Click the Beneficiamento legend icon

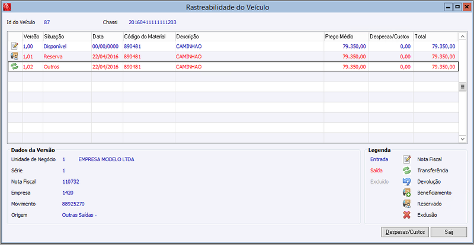click(407, 192)
